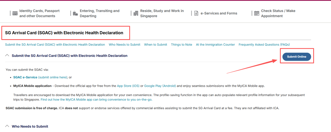Go to At the Immigration Counter link

pos(215,45)
